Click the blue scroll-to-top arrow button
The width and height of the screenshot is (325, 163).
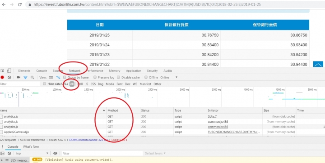(x=318, y=64)
